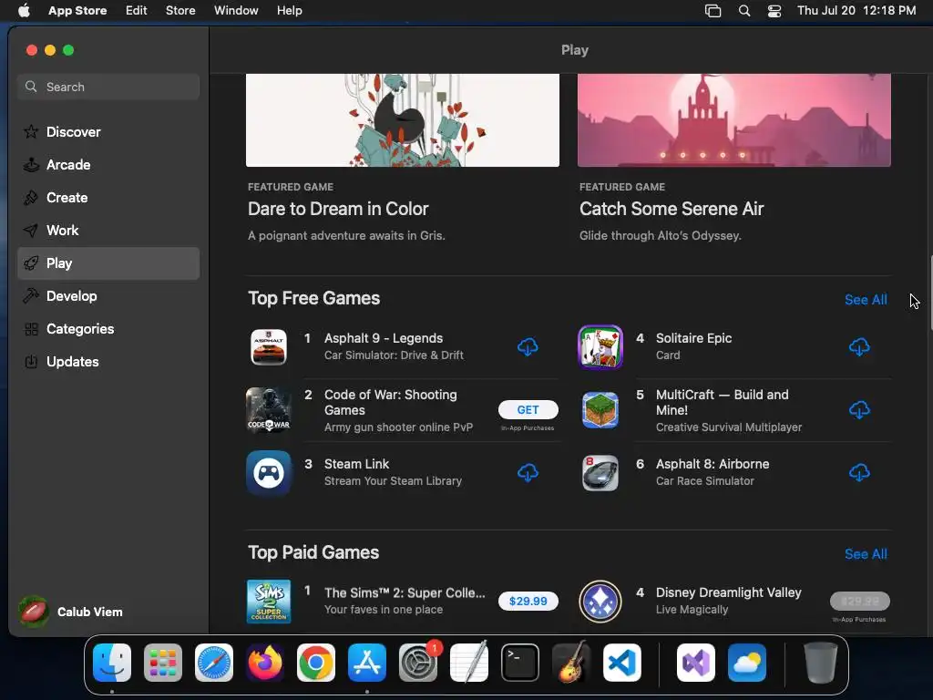Open GarageBand from the Dock

pos(571,663)
